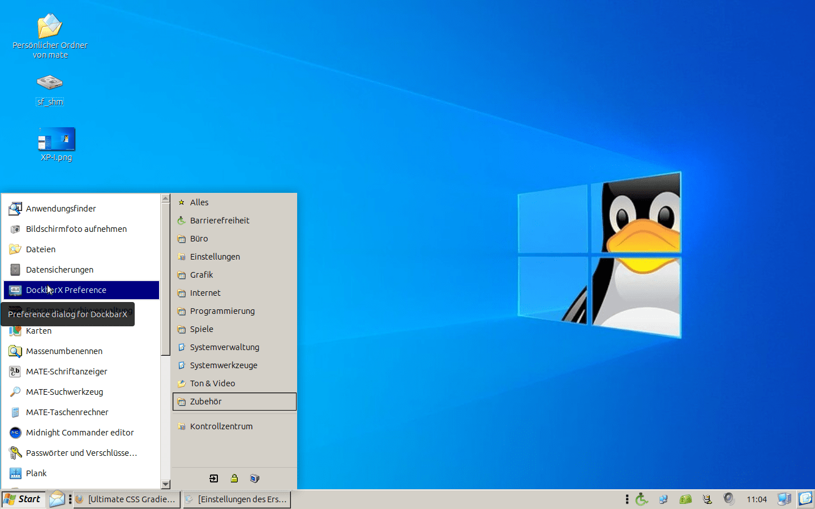Click the mail envelope launcher in taskbar
The height and width of the screenshot is (509, 815).
pyautogui.click(x=57, y=499)
